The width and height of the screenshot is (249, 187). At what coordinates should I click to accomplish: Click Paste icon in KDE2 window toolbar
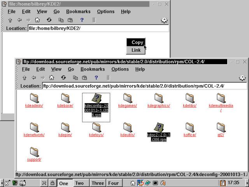tap(70, 20)
